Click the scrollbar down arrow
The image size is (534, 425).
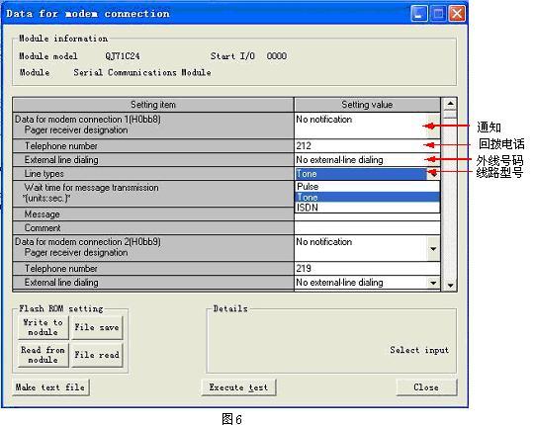(450, 286)
